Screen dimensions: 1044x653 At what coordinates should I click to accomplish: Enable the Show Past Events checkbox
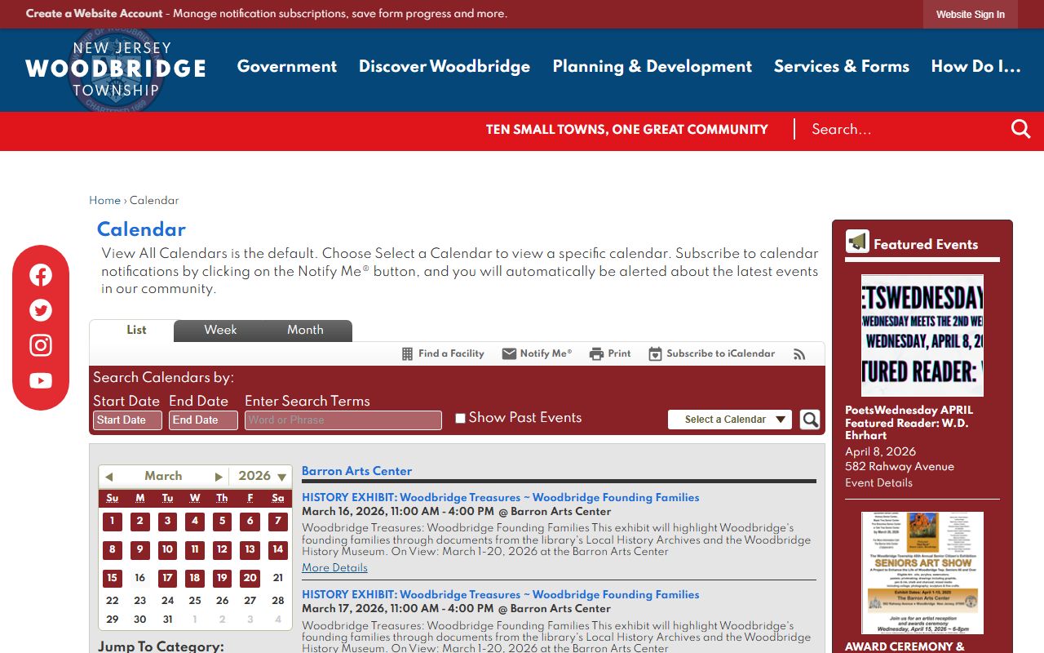pyautogui.click(x=460, y=418)
